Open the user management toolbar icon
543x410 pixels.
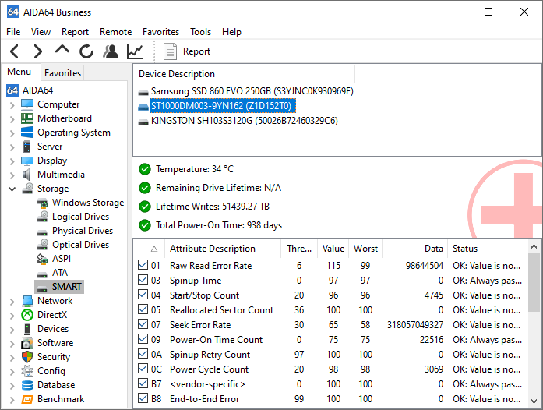(x=111, y=51)
